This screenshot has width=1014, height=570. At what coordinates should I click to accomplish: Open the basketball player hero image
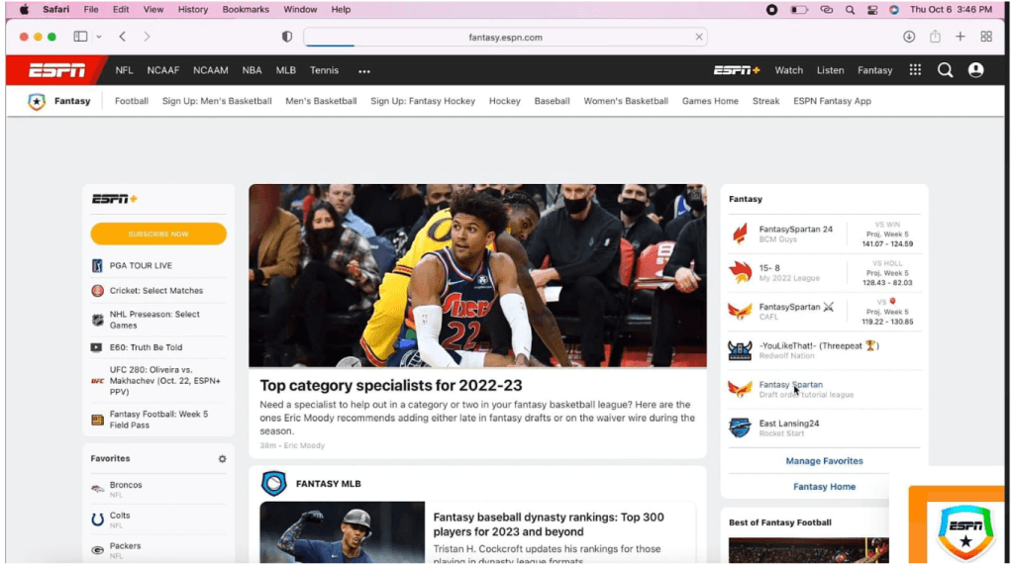(477, 276)
